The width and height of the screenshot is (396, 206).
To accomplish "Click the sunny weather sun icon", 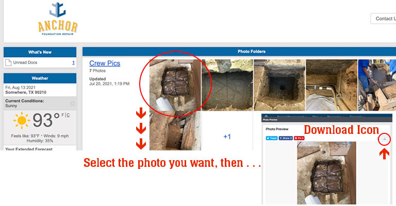I will coord(22,121).
